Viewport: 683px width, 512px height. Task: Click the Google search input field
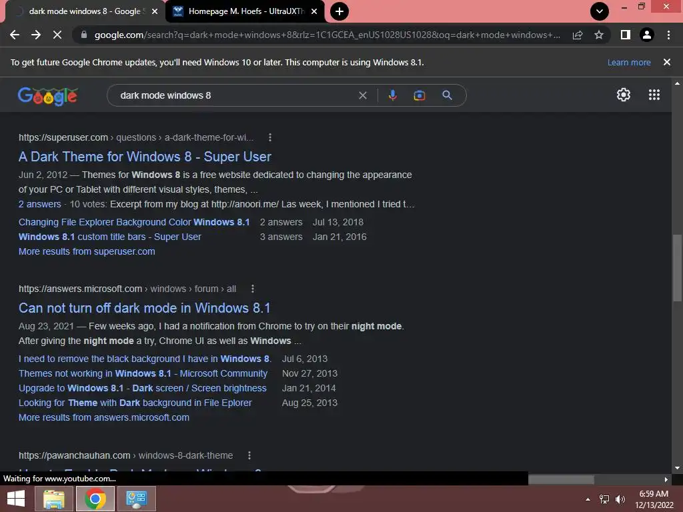coord(235,95)
